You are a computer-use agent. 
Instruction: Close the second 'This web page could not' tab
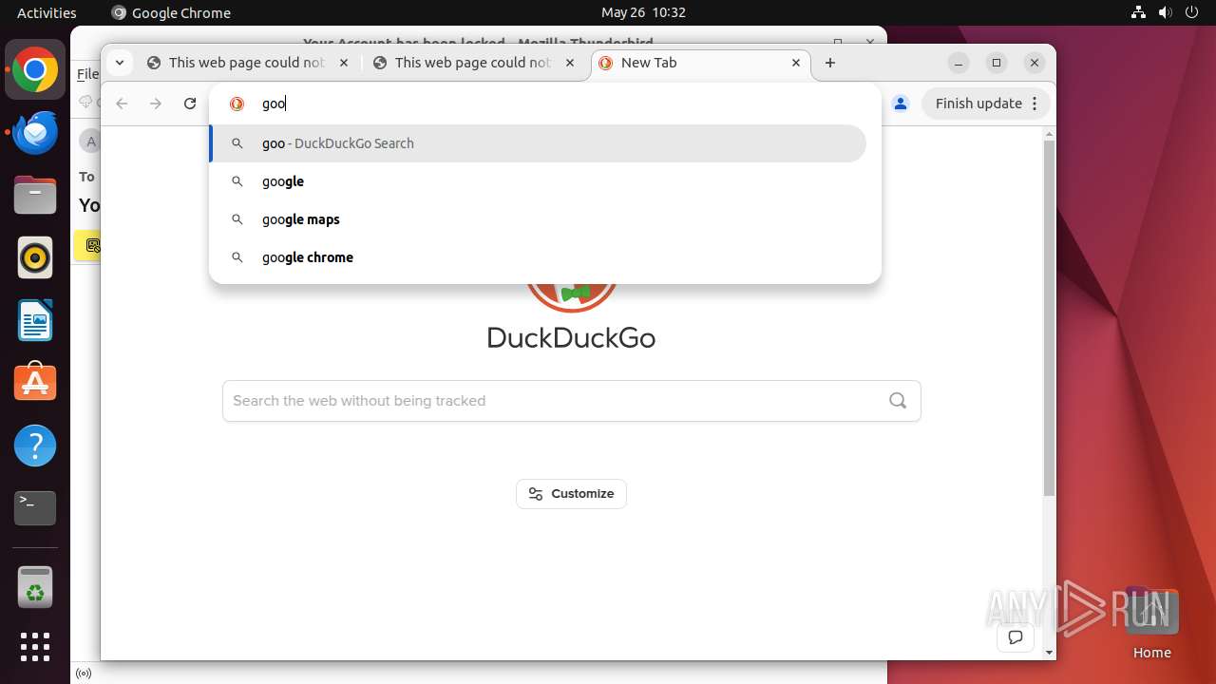(x=570, y=63)
